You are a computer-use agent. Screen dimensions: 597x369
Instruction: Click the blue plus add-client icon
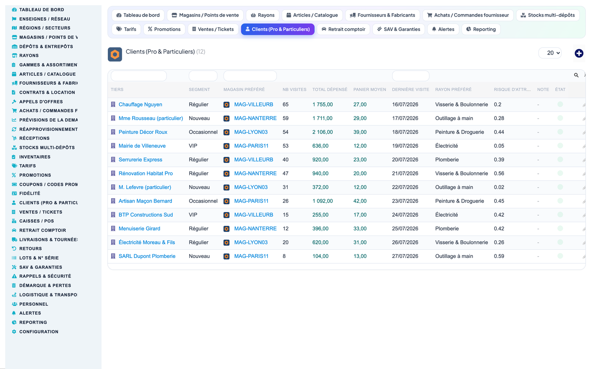pos(579,53)
